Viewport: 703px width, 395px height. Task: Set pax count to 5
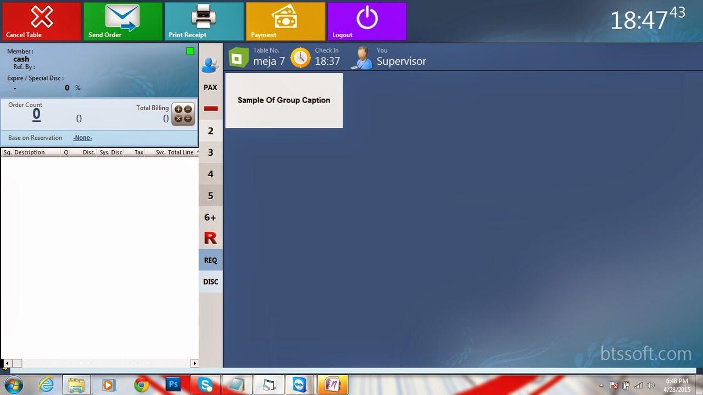pyautogui.click(x=210, y=195)
